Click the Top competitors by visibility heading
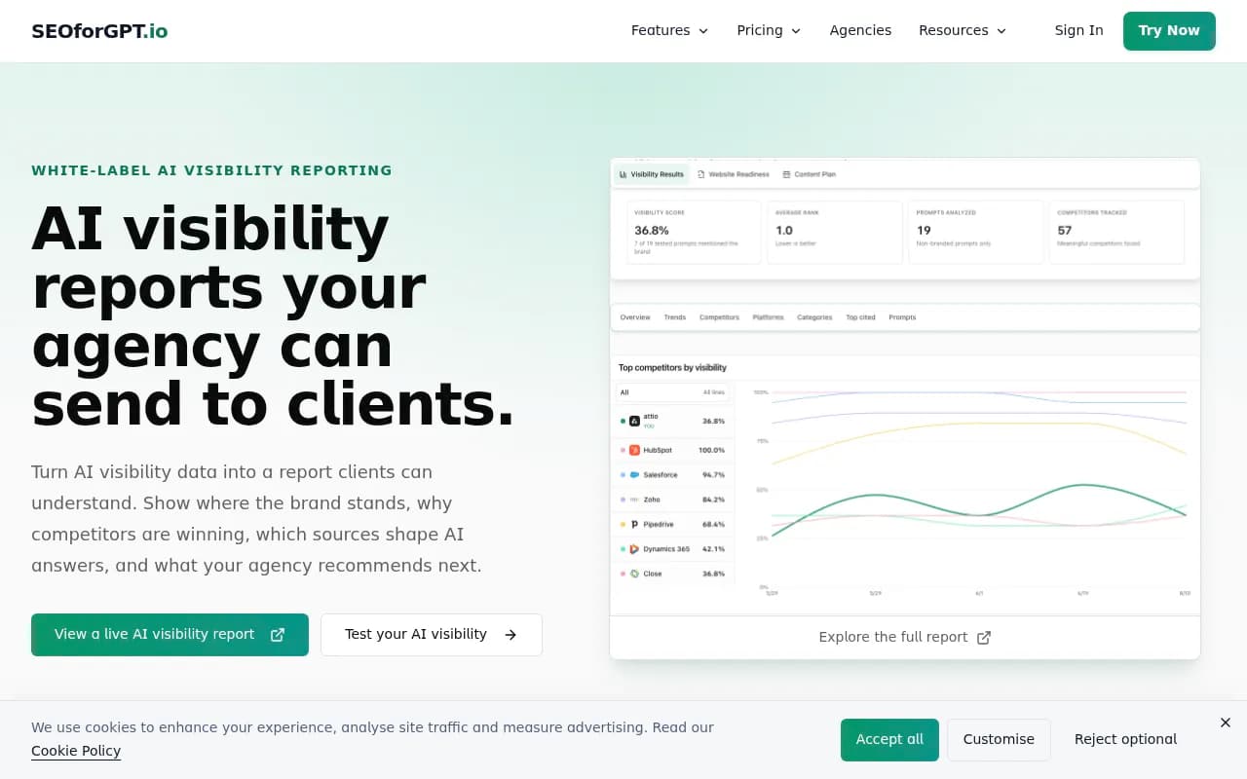 tap(672, 368)
